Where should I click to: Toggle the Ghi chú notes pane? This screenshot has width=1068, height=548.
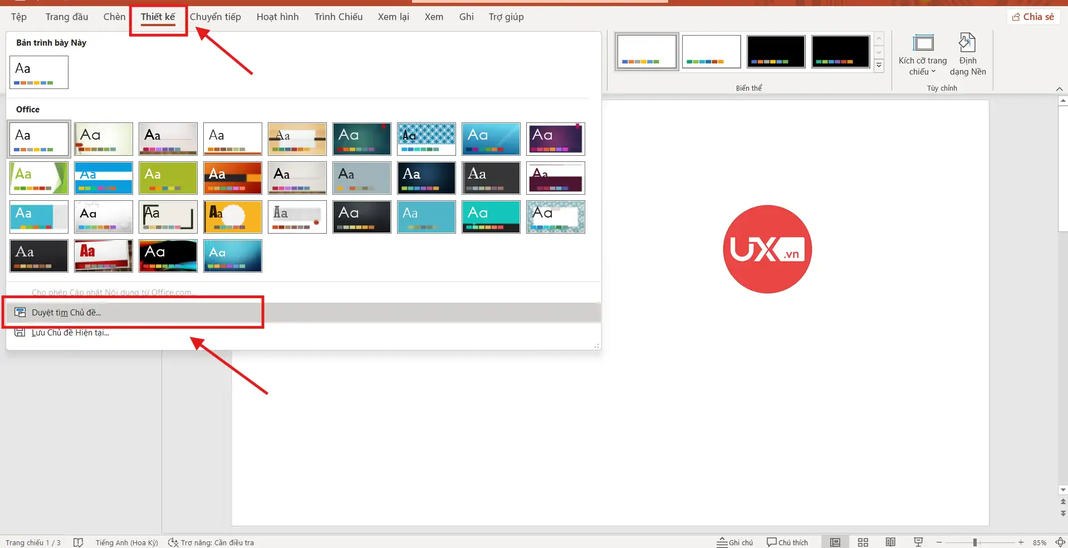point(735,542)
